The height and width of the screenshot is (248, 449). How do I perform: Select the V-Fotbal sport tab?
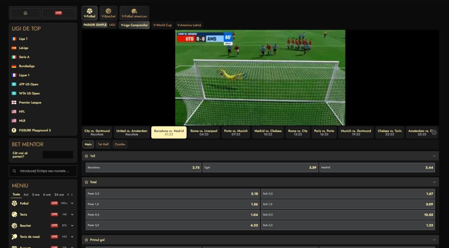(89, 13)
